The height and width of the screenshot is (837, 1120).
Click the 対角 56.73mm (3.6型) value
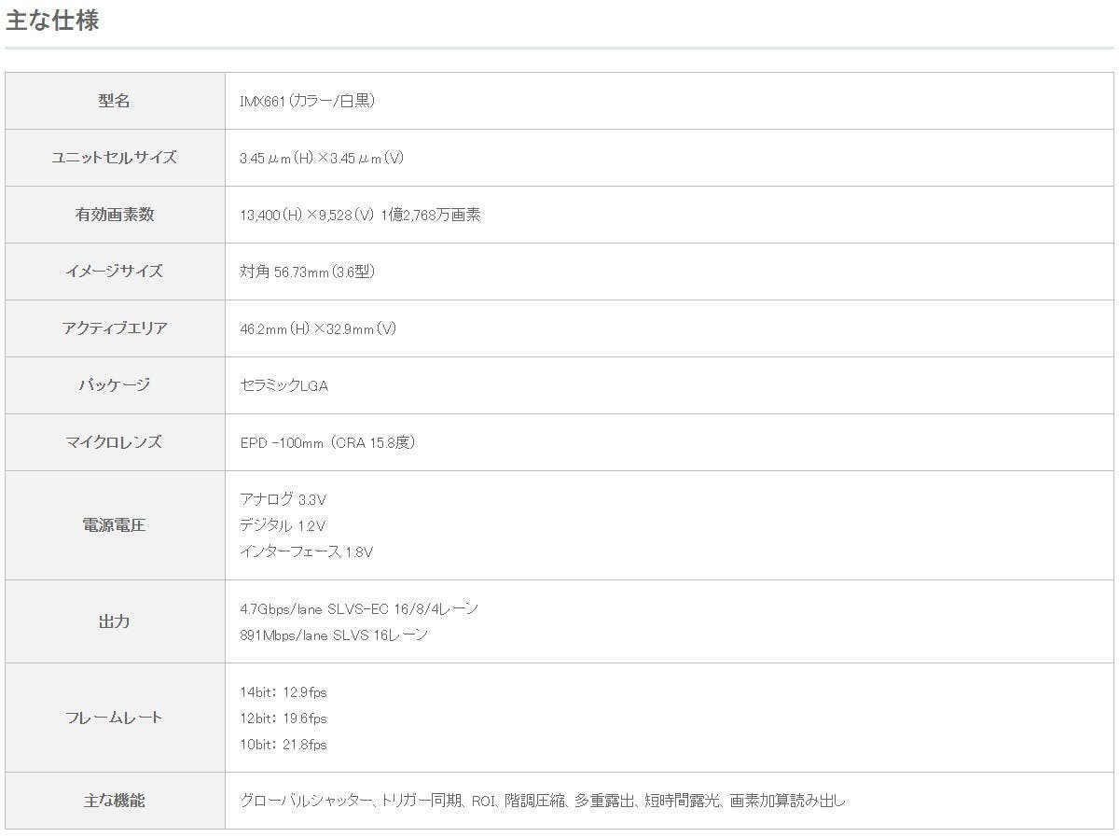coord(307,272)
